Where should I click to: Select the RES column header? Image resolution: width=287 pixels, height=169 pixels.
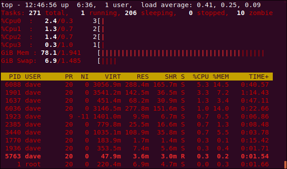(143, 77)
